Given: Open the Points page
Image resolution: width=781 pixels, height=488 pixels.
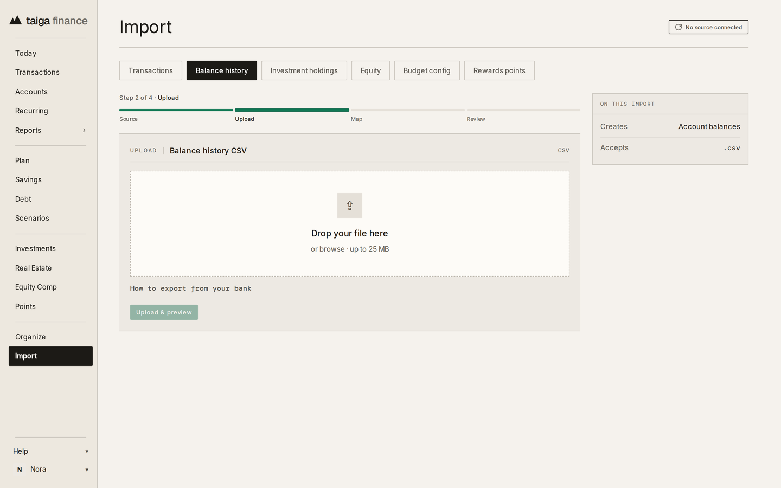Looking at the screenshot, I should (50, 306).
